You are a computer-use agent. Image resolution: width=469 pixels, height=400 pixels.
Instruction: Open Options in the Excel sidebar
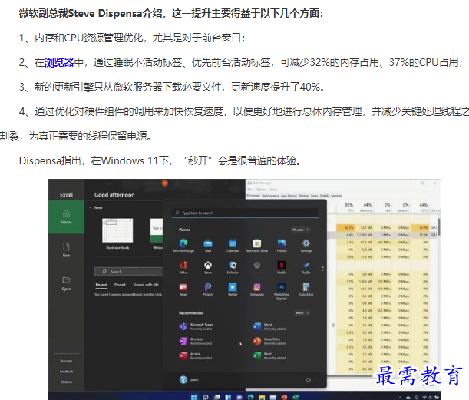coord(66,382)
